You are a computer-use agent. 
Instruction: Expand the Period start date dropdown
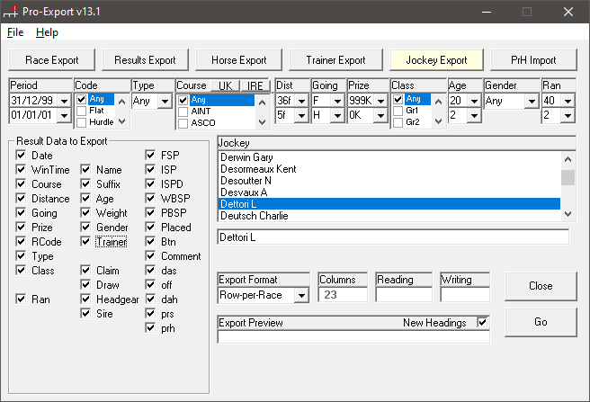pos(63,102)
